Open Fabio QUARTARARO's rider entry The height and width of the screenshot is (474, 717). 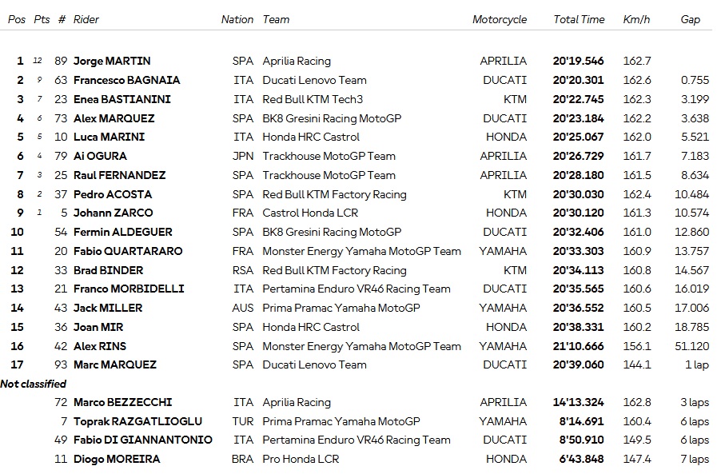coord(128,251)
